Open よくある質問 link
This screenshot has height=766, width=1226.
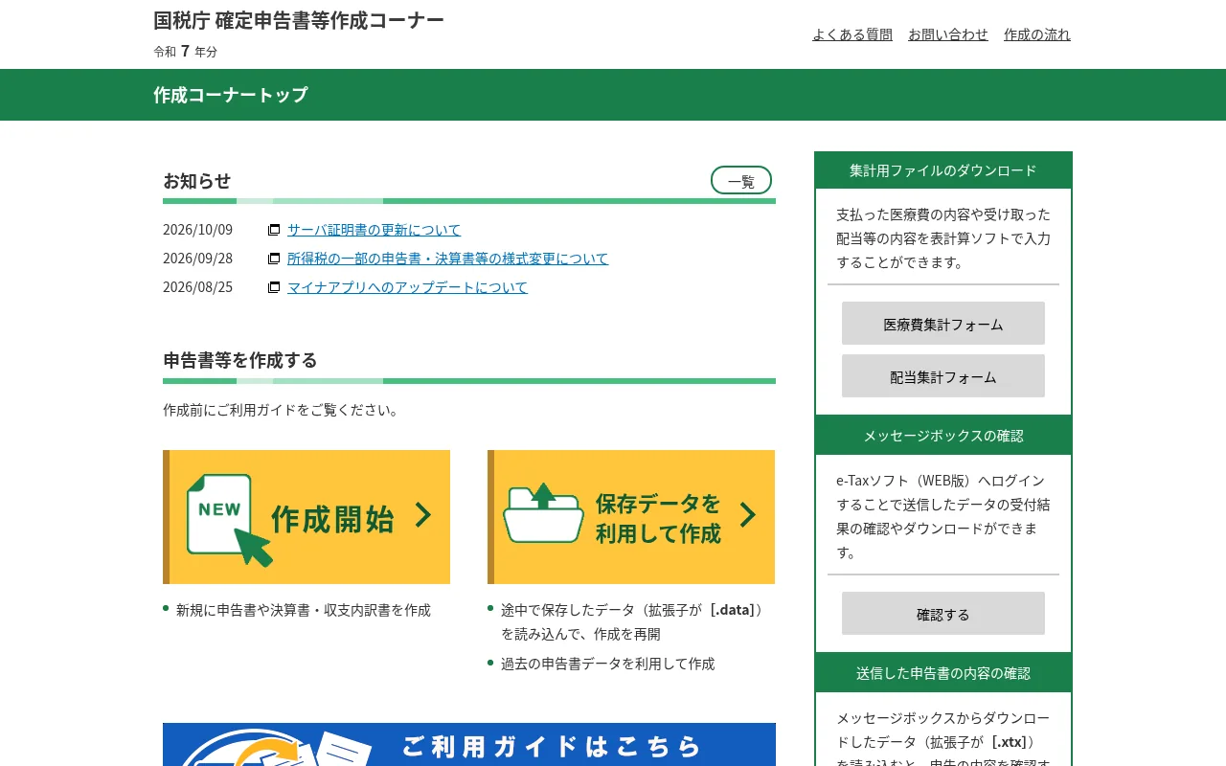852,34
